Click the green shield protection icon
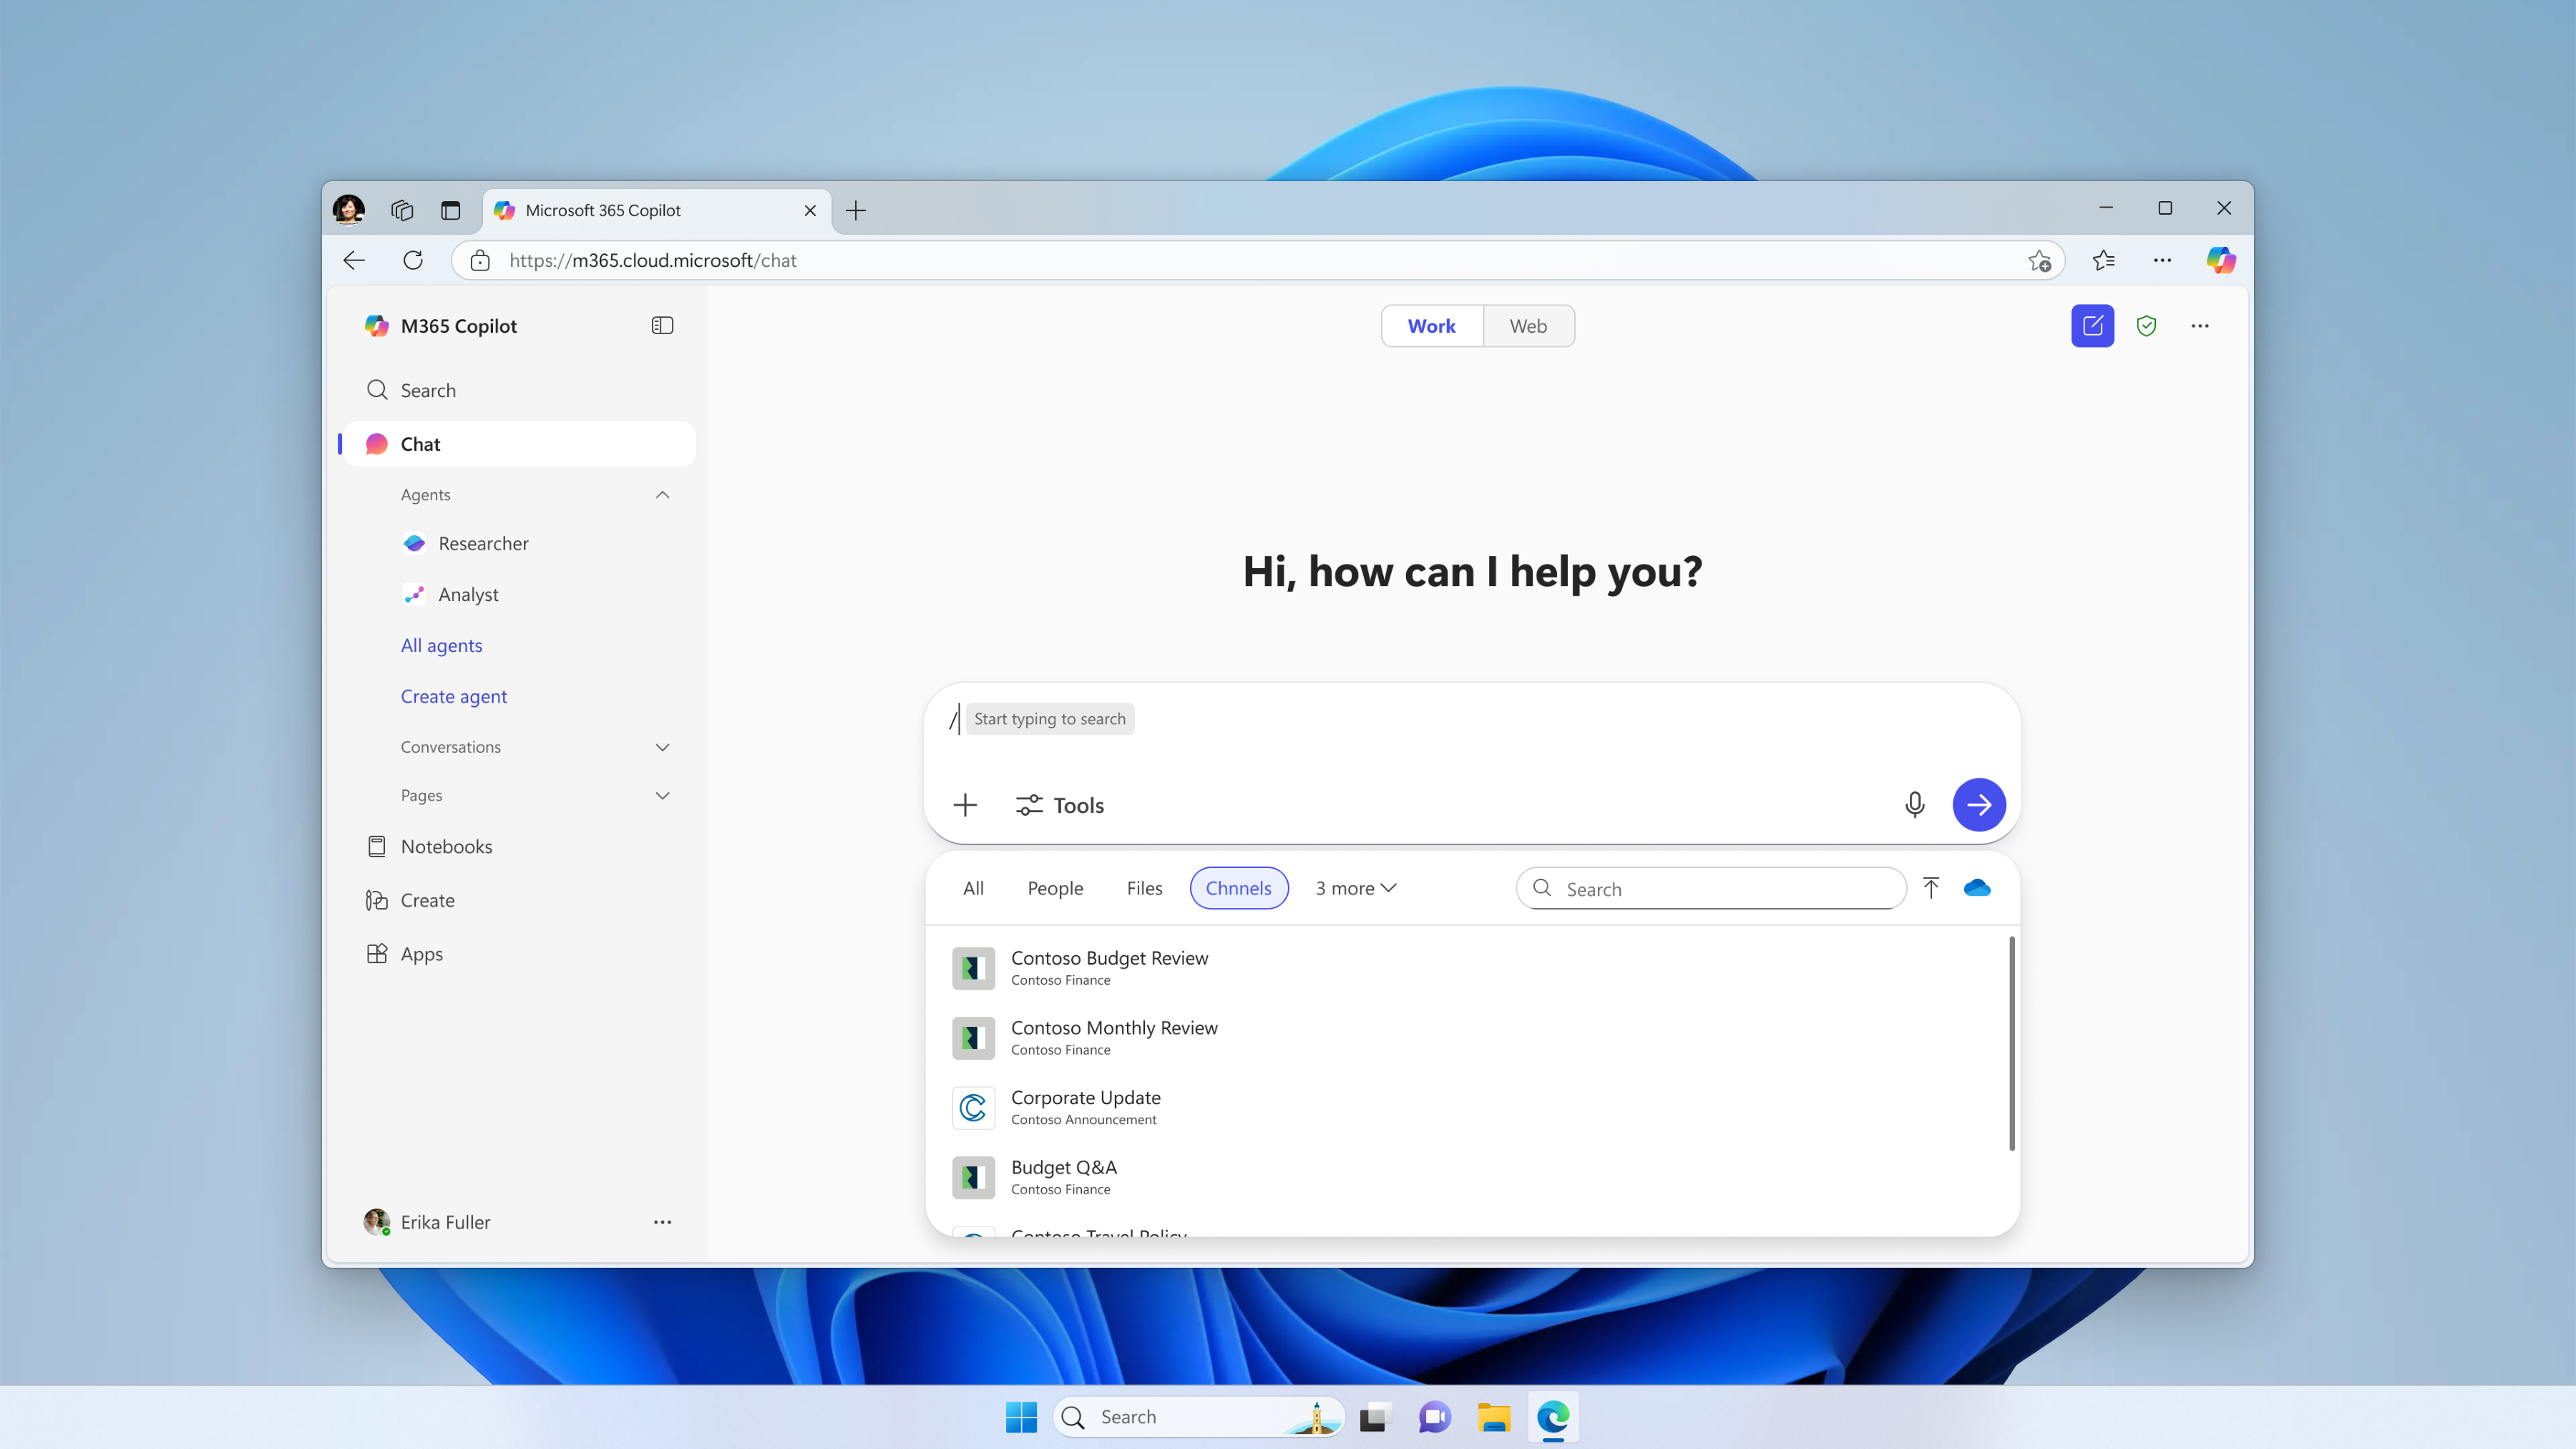The image size is (2576, 1449). click(x=2146, y=326)
